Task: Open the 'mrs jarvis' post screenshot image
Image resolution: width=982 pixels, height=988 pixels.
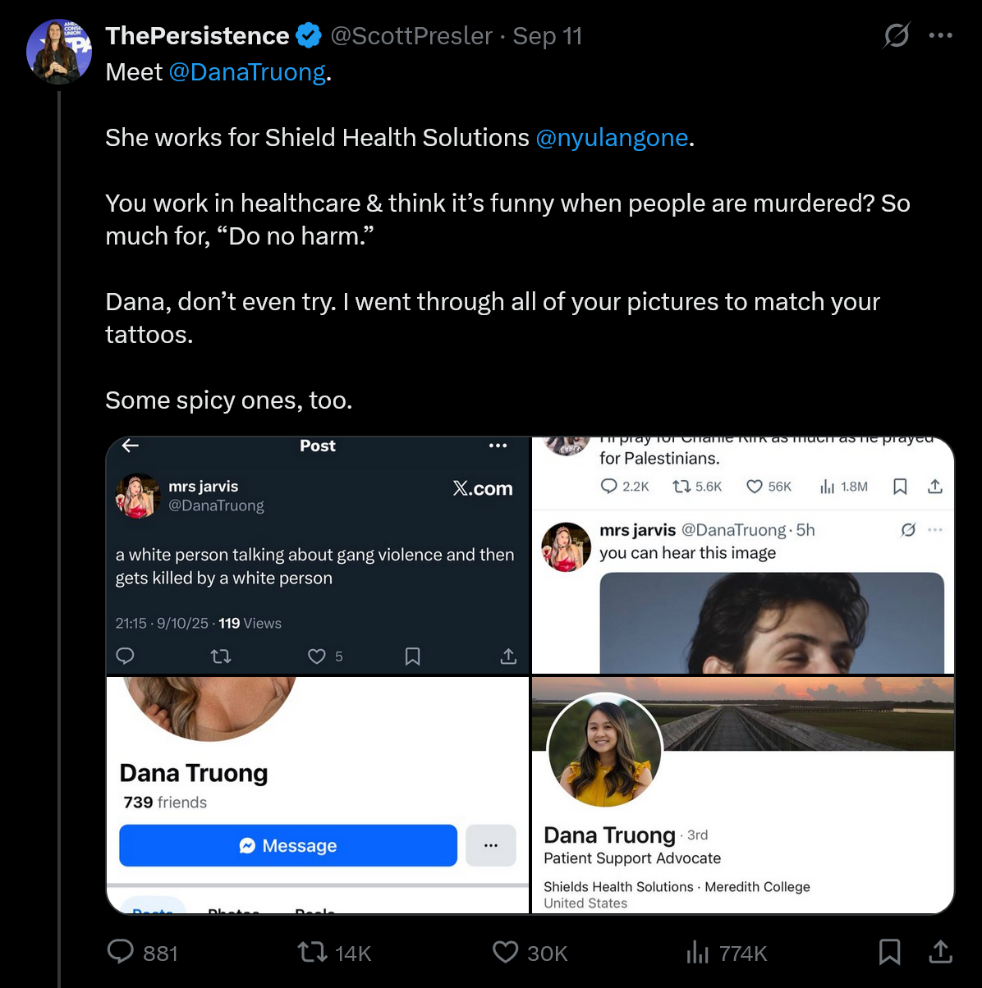Action: click(318, 556)
